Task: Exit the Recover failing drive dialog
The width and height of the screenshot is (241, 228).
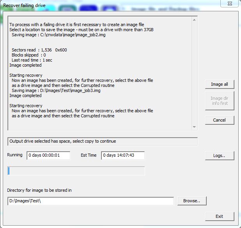Action: click(x=220, y=216)
